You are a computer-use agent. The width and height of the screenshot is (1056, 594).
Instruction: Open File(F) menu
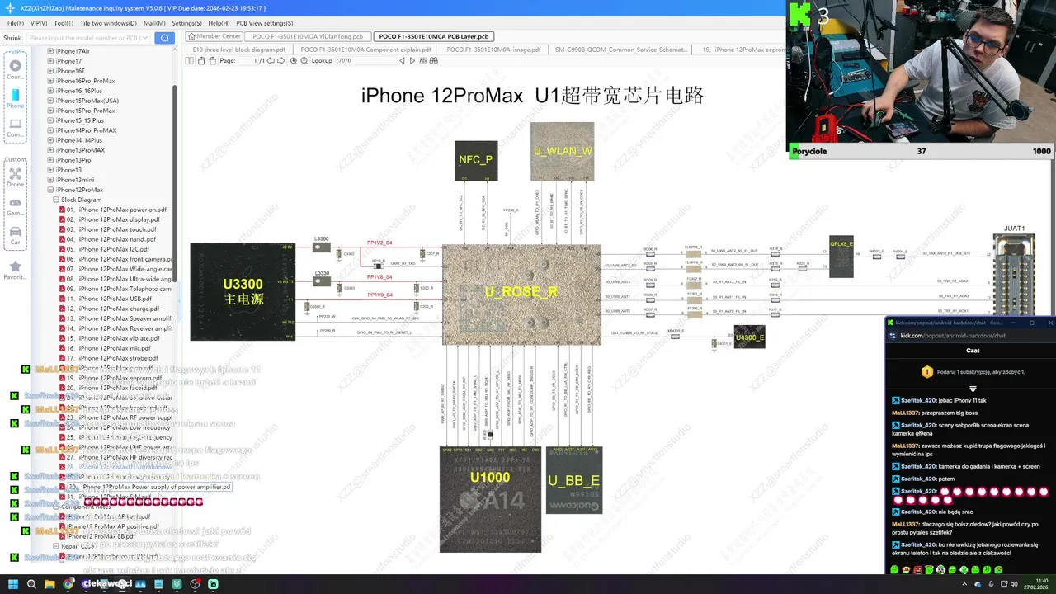pyautogui.click(x=15, y=23)
